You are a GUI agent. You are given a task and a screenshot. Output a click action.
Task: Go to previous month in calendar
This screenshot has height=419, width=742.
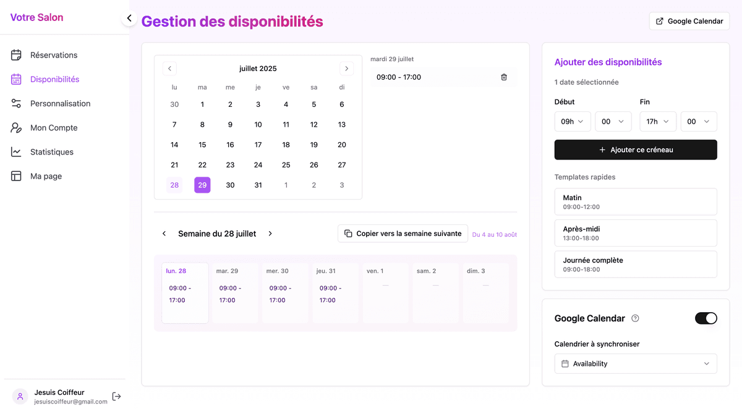tap(170, 69)
